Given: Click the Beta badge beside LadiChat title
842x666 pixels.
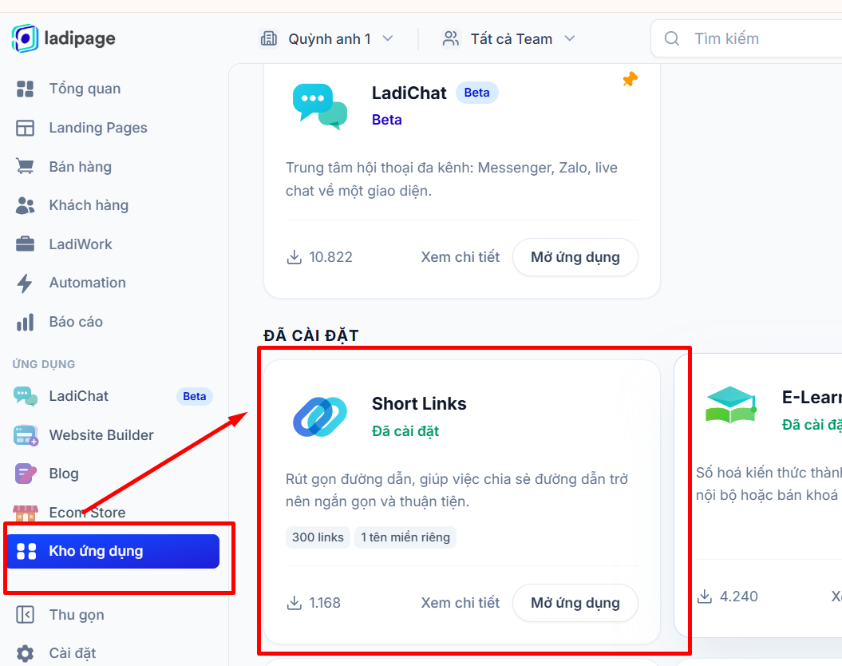Looking at the screenshot, I should (x=476, y=93).
